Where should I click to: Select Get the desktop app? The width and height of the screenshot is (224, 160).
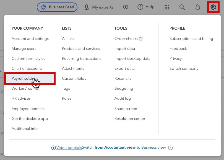point(30,118)
